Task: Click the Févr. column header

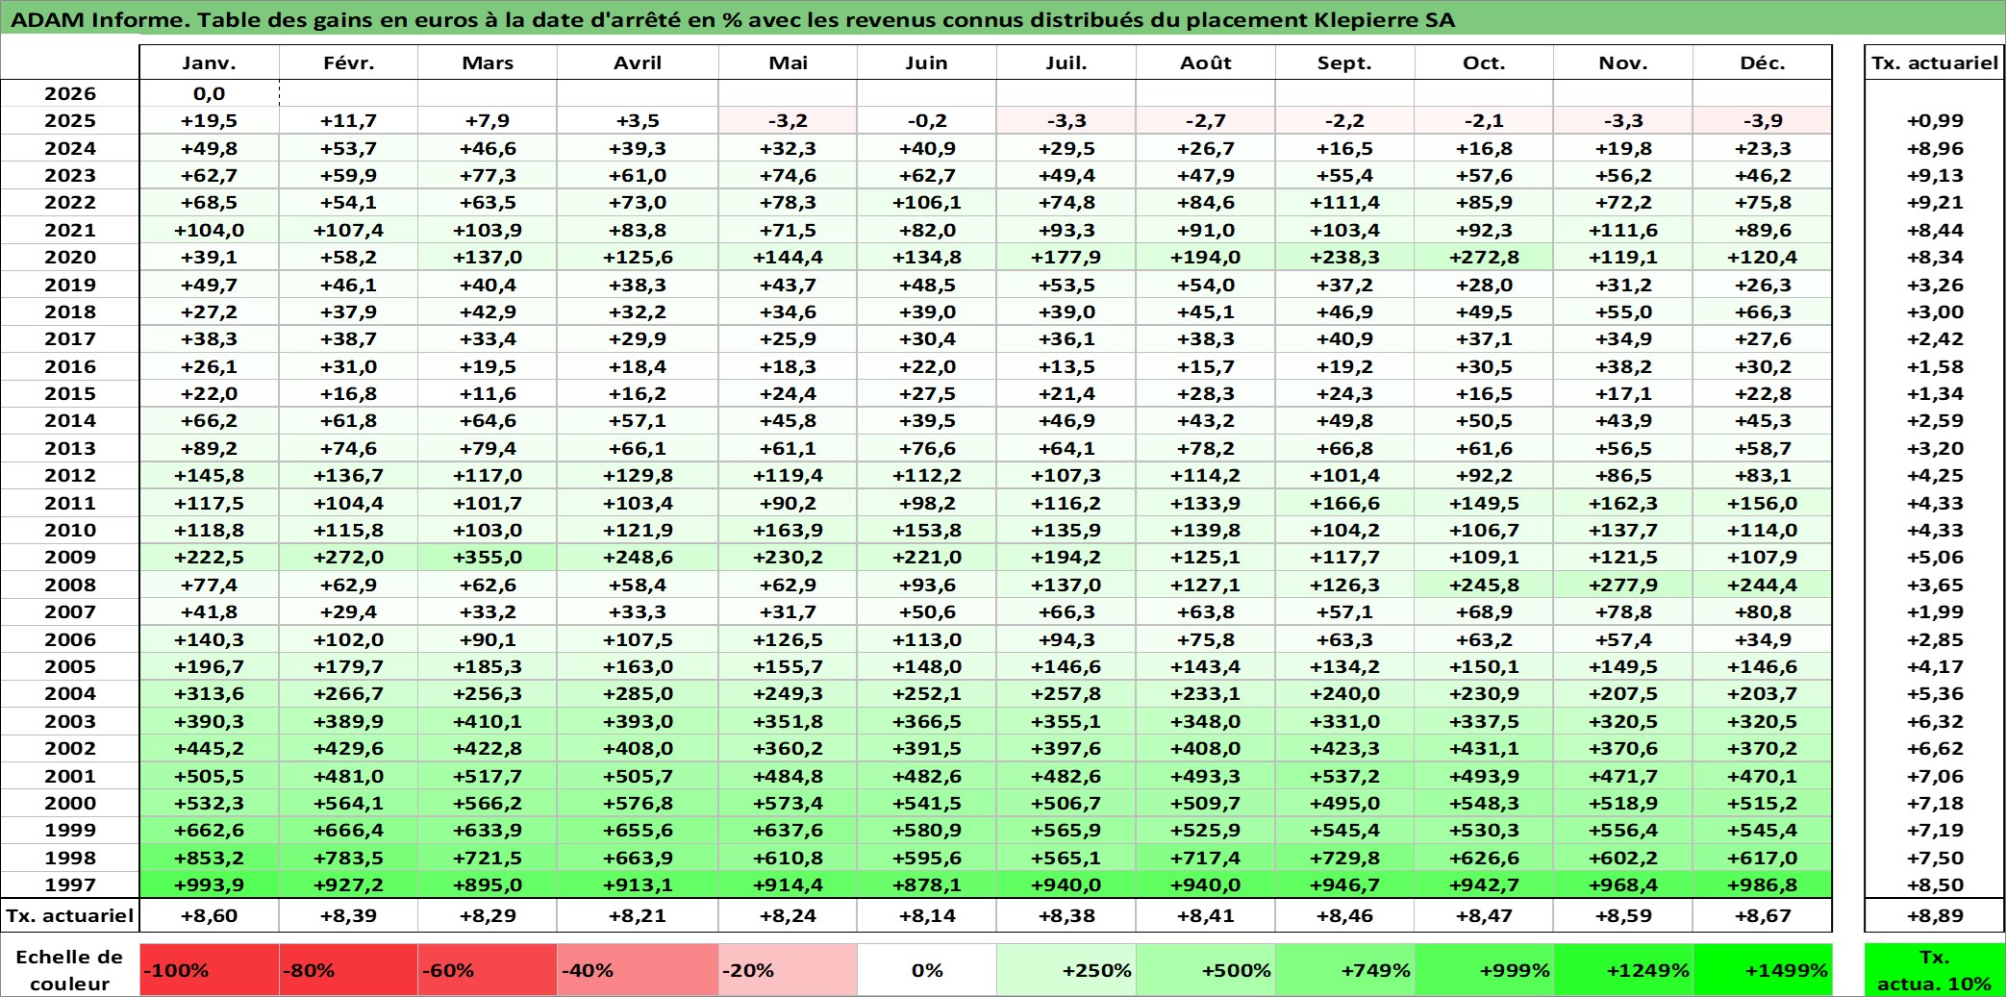Action: click(348, 62)
